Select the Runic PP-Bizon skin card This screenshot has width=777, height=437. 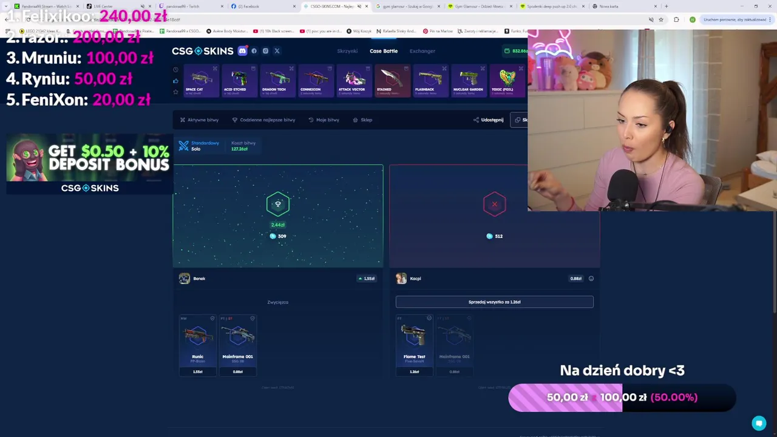(x=197, y=345)
